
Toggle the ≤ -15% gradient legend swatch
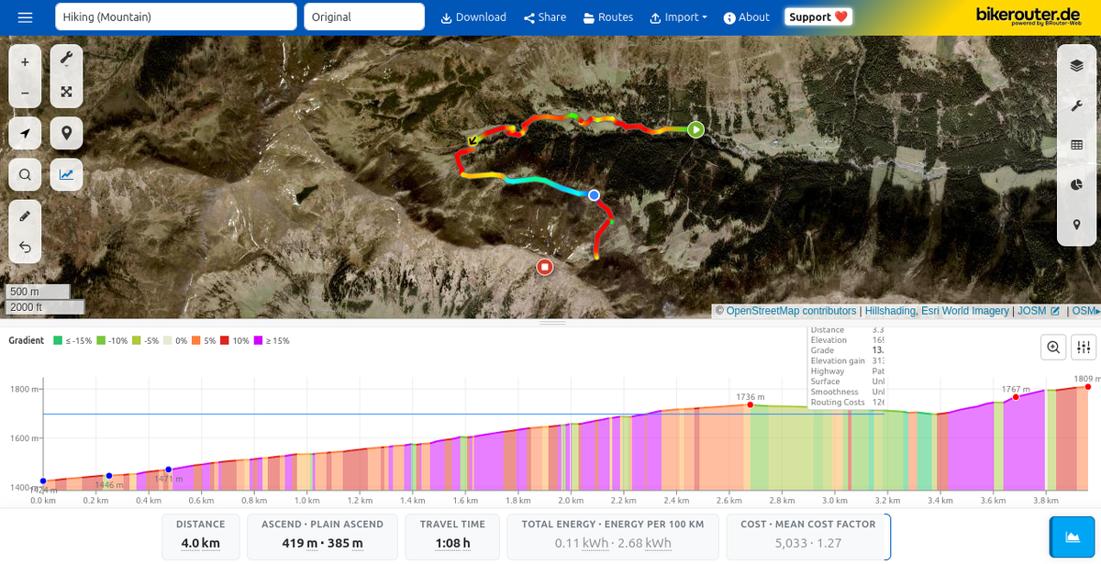point(58,340)
